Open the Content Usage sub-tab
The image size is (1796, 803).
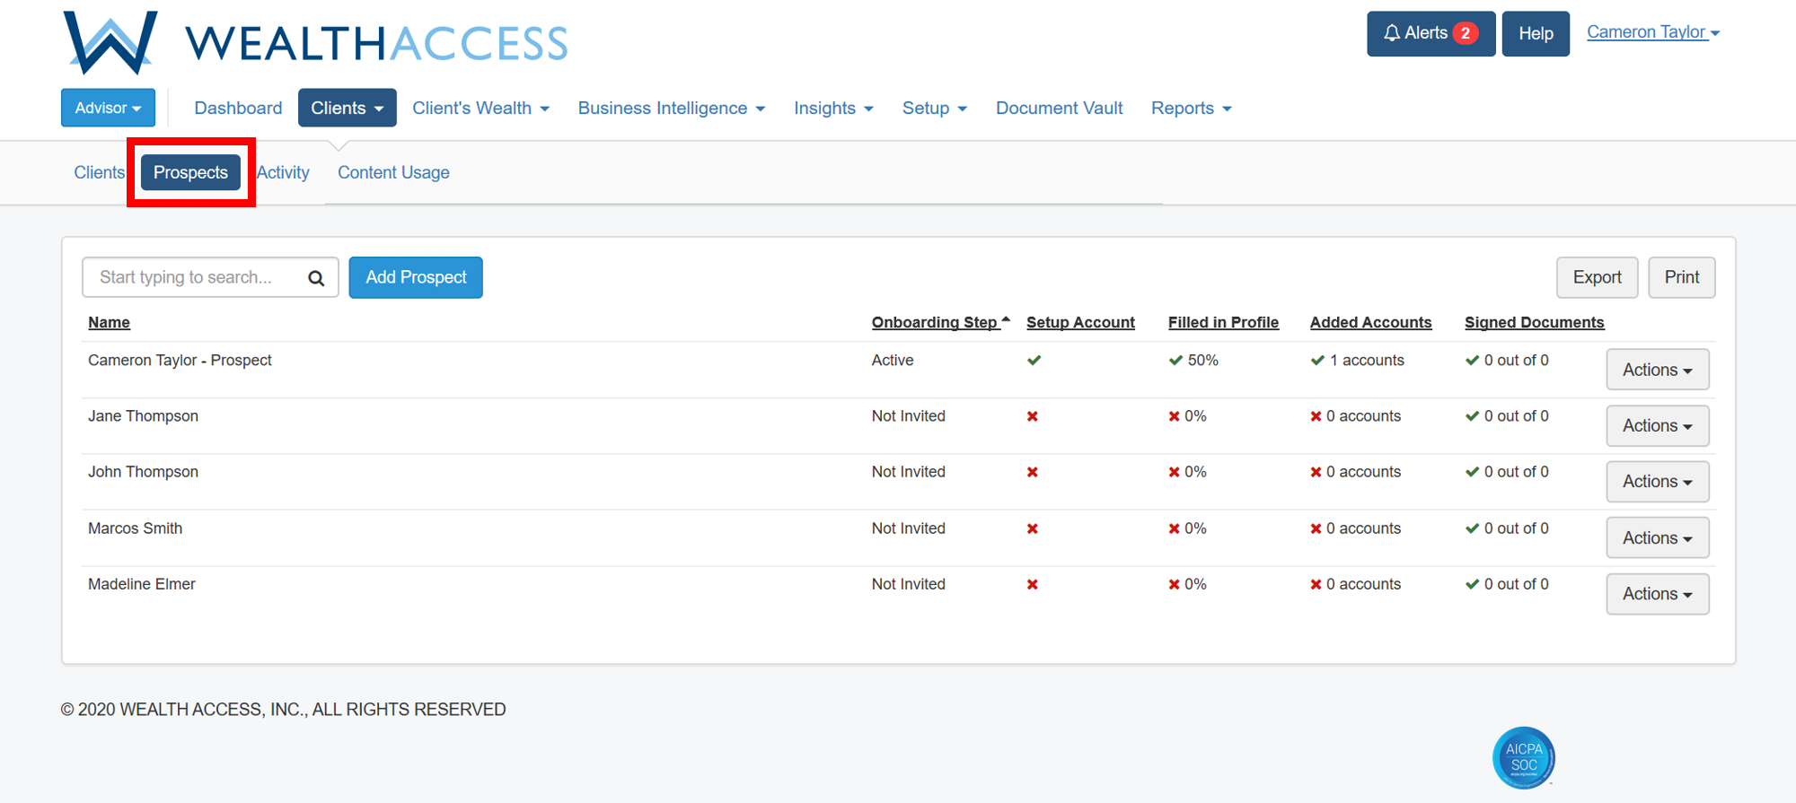point(393,172)
